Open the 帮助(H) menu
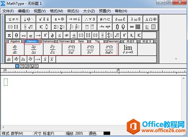 pyautogui.click(x=121, y=11)
